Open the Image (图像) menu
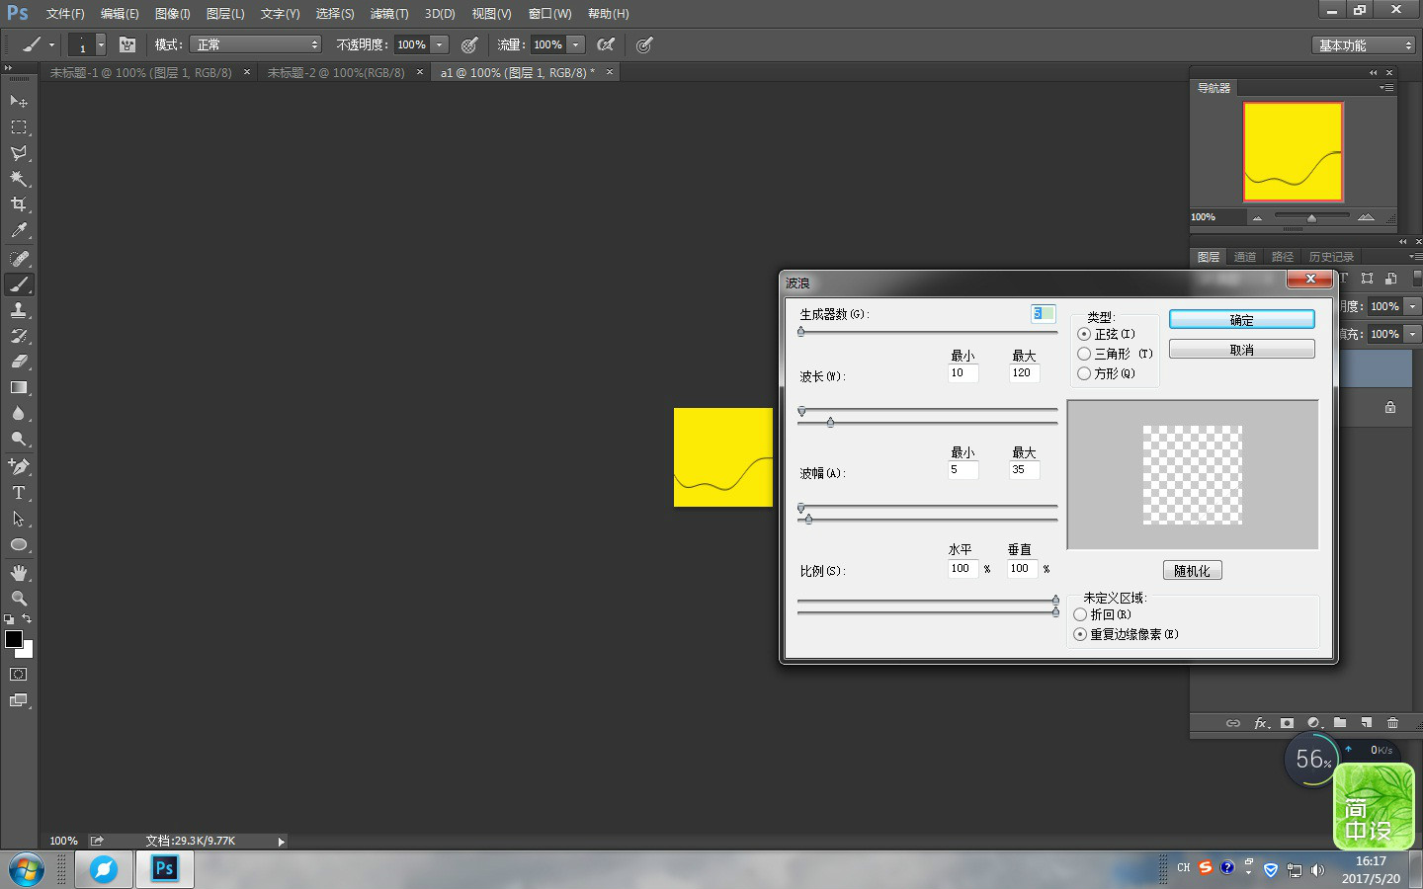 (173, 14)
